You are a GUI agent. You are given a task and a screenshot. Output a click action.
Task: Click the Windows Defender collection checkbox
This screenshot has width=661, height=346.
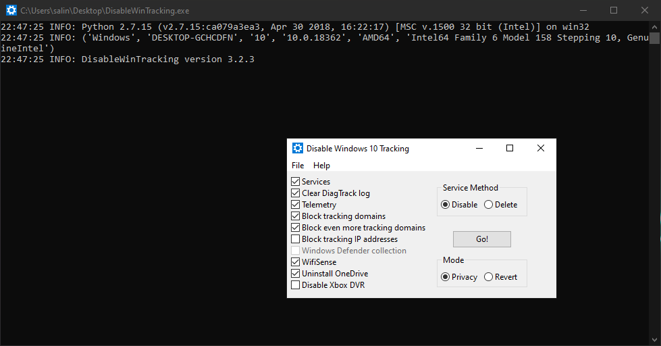coord(296,251)
